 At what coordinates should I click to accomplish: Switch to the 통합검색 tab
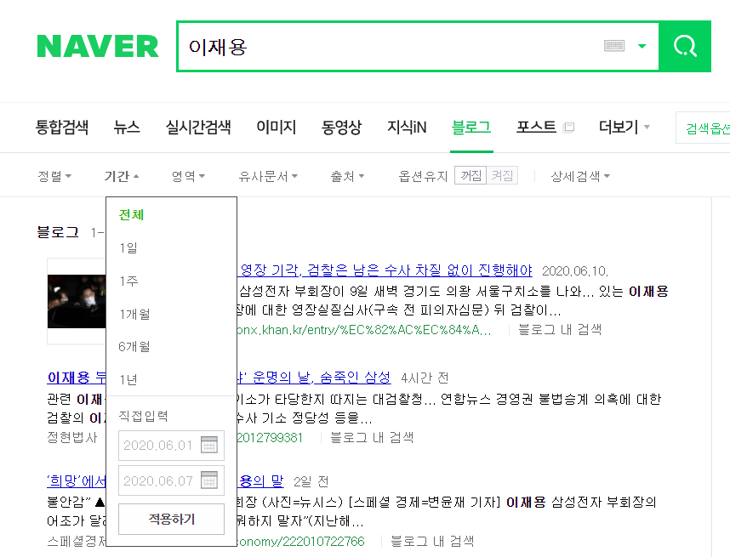62,127
